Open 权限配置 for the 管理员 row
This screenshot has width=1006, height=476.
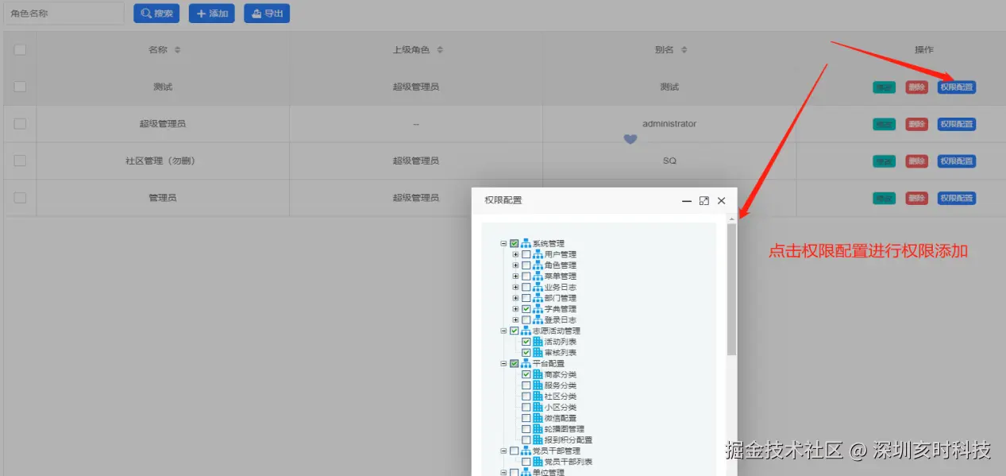(x=956, y=198)
